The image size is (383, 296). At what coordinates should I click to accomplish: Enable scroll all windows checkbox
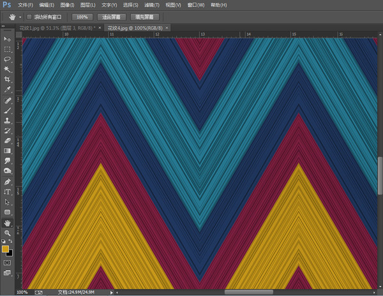tap(29, 17)
